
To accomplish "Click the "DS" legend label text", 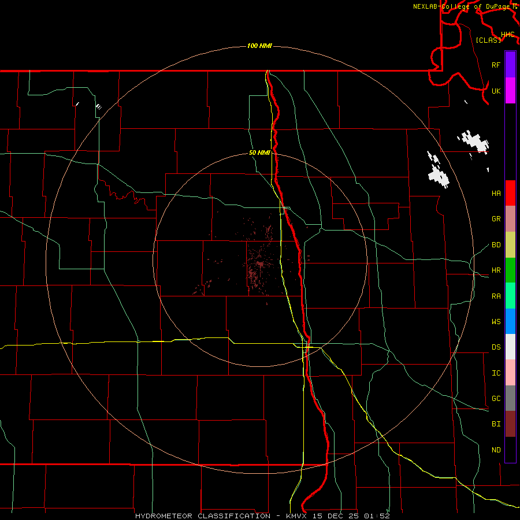I will click(x=496, y=347).
